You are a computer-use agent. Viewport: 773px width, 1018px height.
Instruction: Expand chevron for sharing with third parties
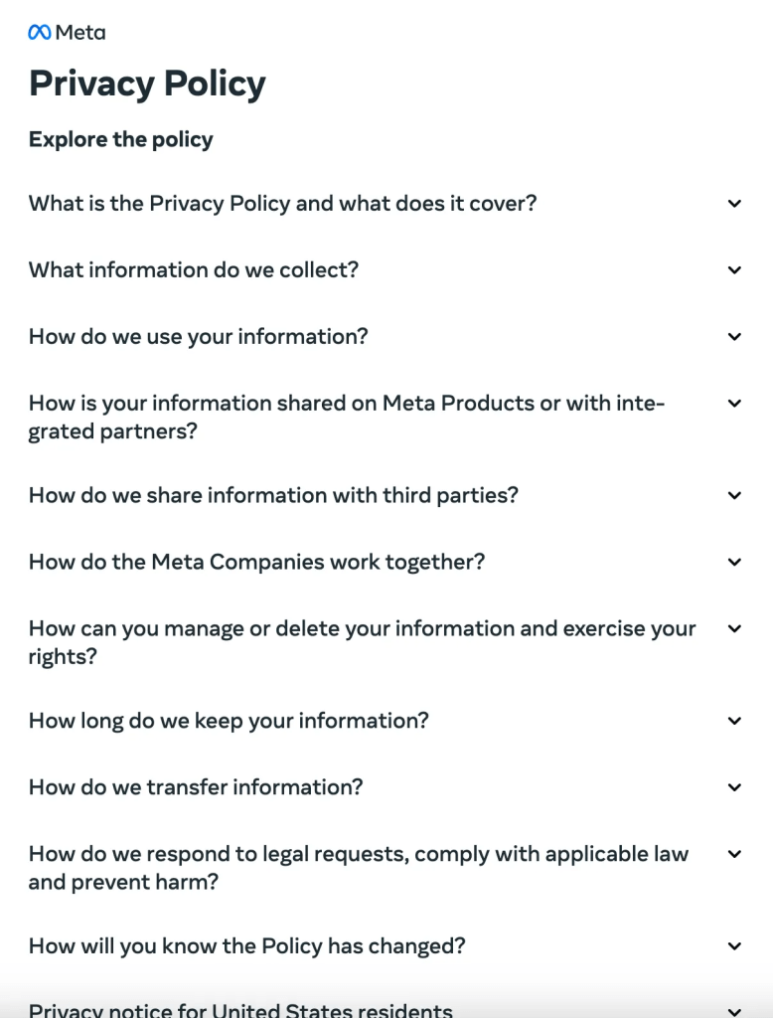(x=734, y=495)
